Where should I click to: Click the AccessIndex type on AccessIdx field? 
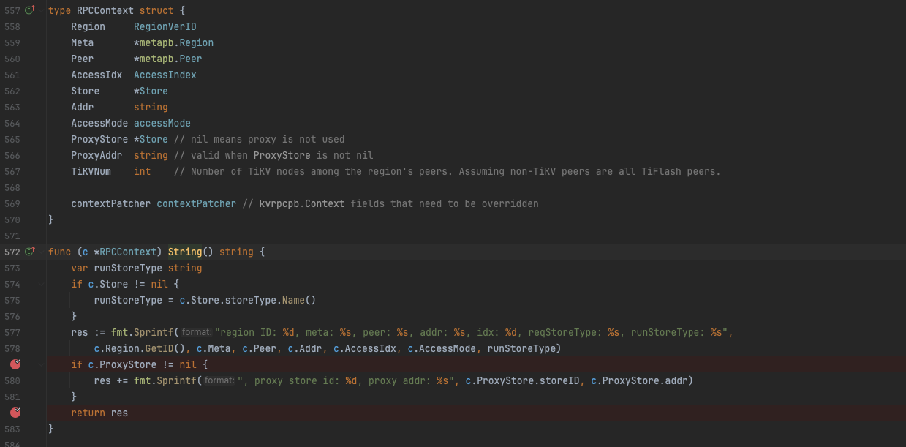point(165,75)
